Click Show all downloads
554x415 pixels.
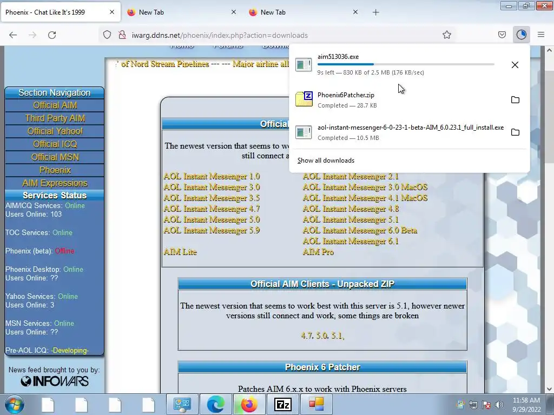point(326,160)
